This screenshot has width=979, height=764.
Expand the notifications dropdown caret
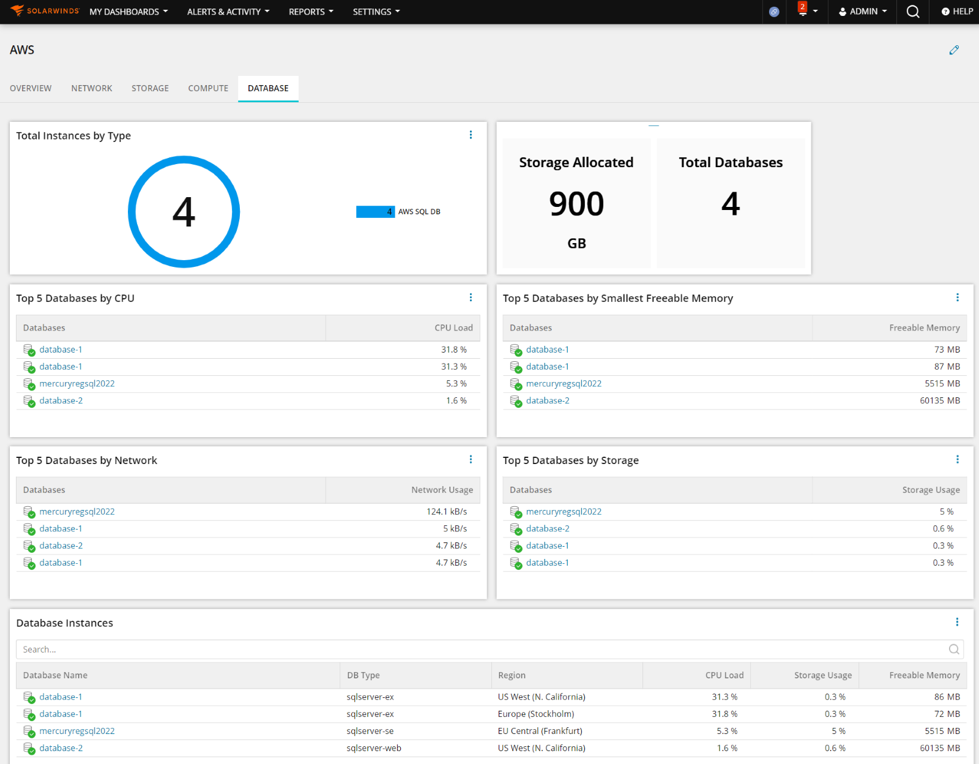coord(815,12)
